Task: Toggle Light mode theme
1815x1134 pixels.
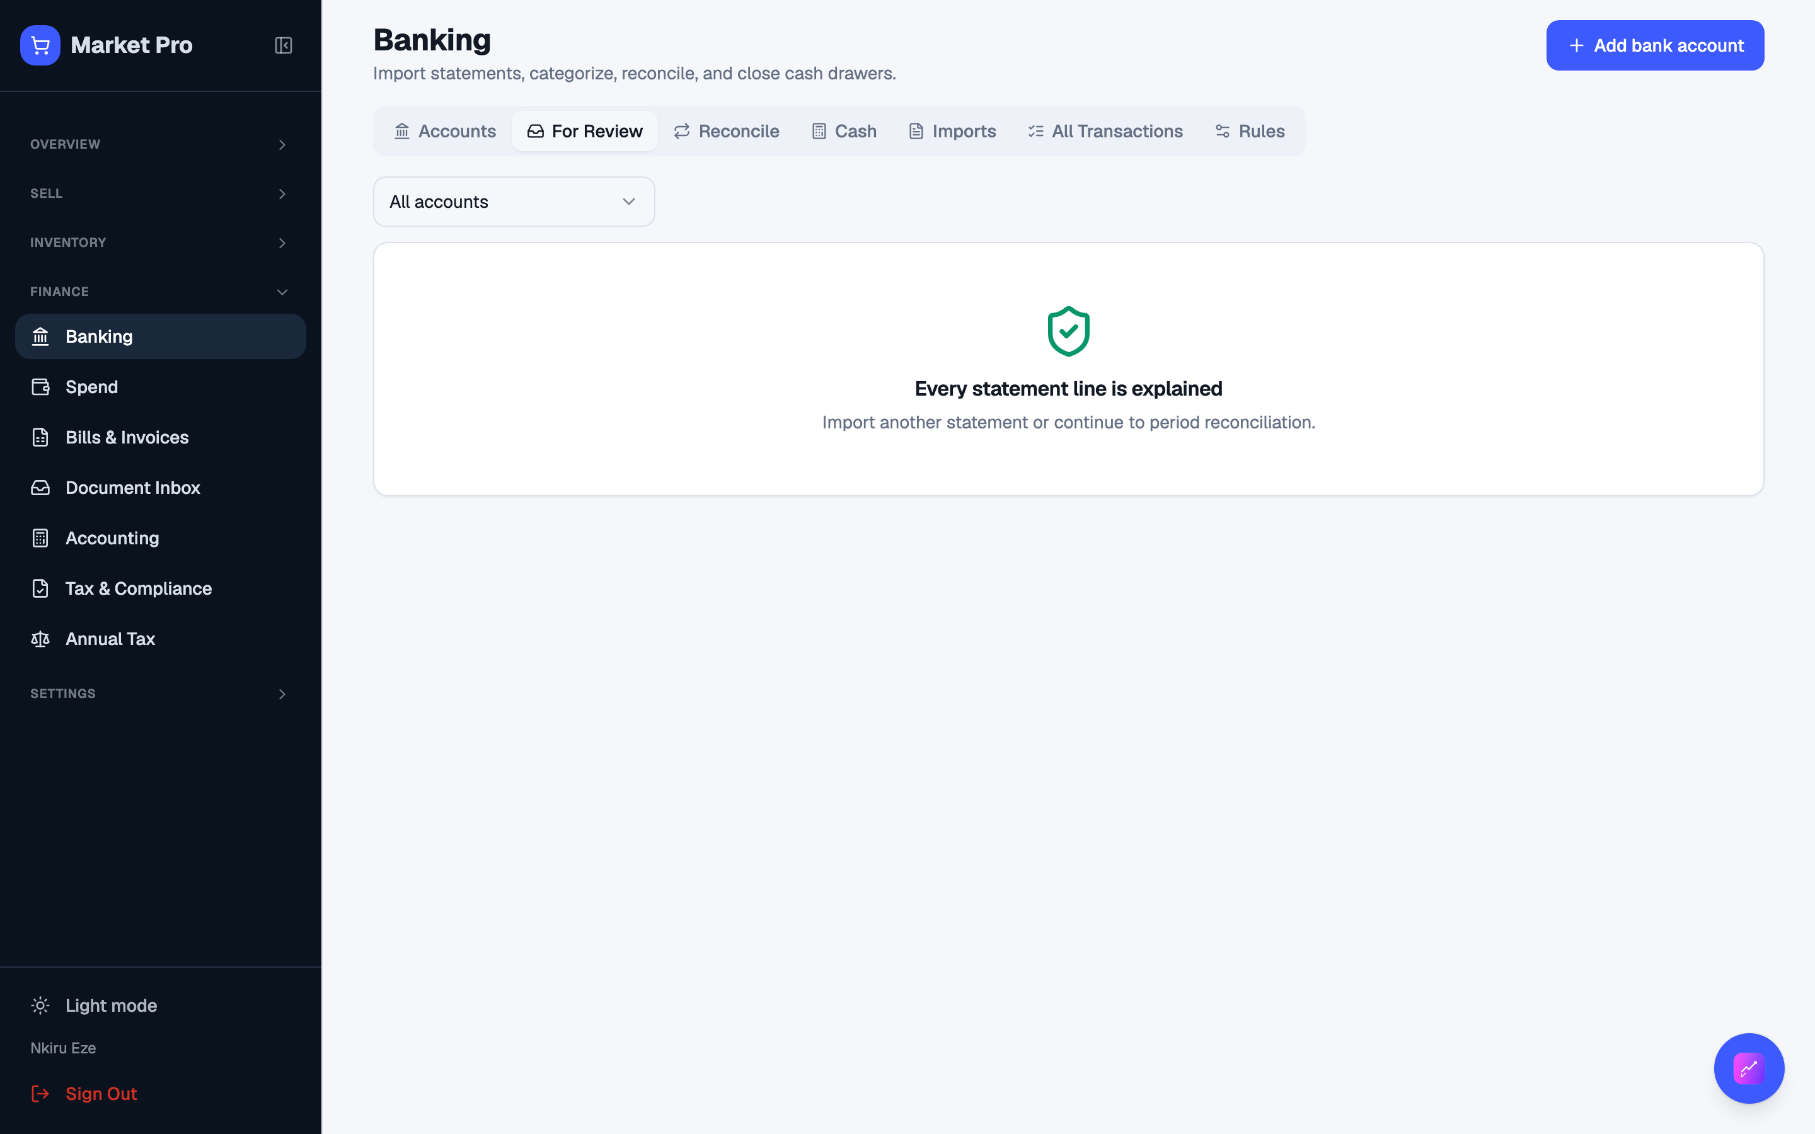Action: 95,1005
